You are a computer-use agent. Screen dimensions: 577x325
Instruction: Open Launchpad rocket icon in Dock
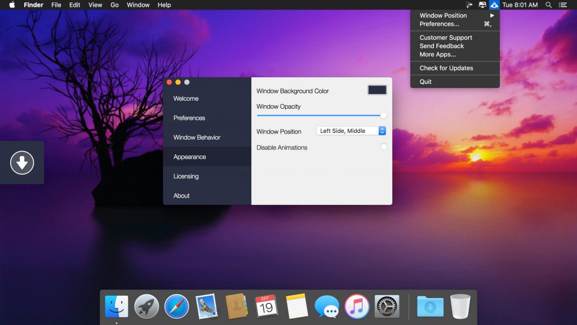pyautogui.click(x=147, y=306)
